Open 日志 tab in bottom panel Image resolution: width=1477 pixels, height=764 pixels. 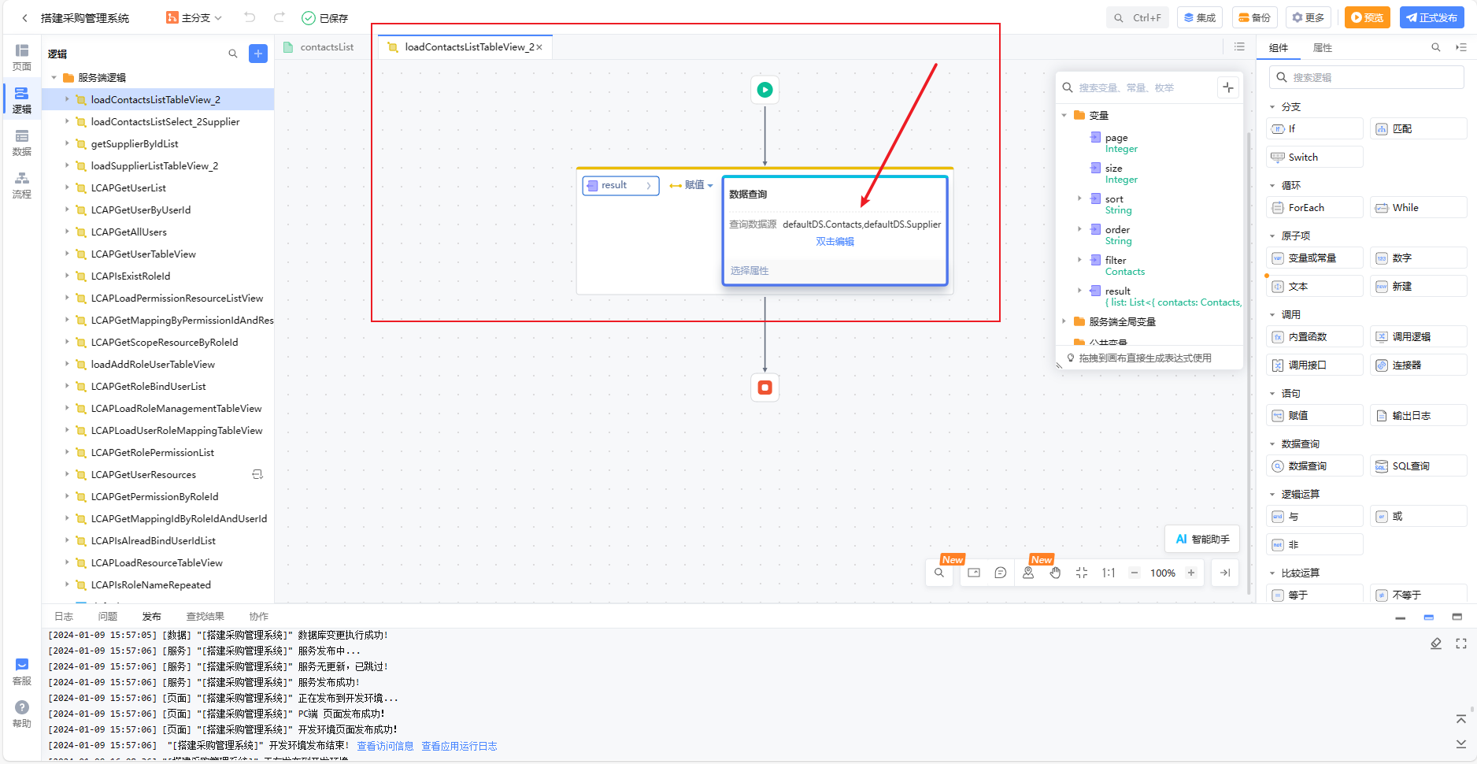[64, 617]
